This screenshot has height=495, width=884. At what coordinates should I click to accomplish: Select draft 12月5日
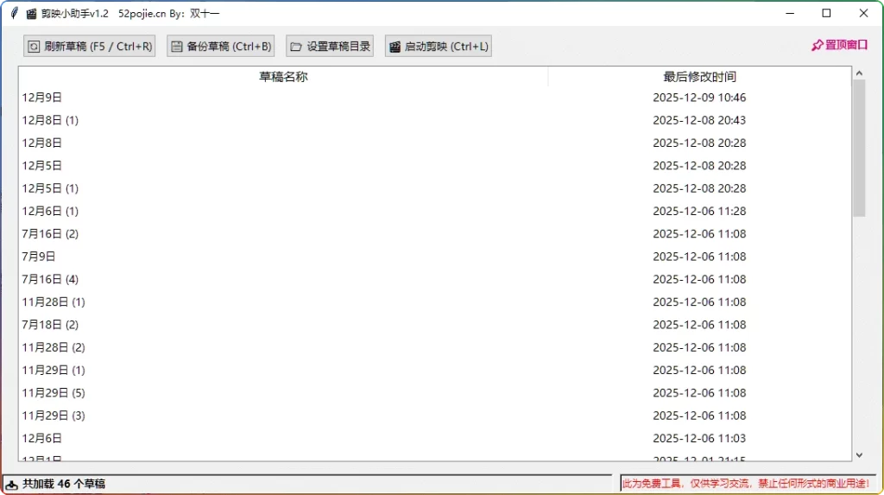coord(435,165)
